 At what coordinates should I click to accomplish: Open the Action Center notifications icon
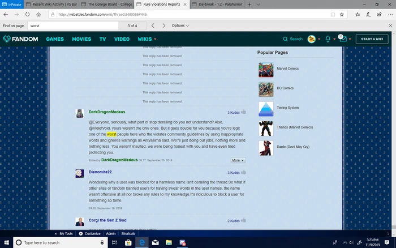coord(386,243)
